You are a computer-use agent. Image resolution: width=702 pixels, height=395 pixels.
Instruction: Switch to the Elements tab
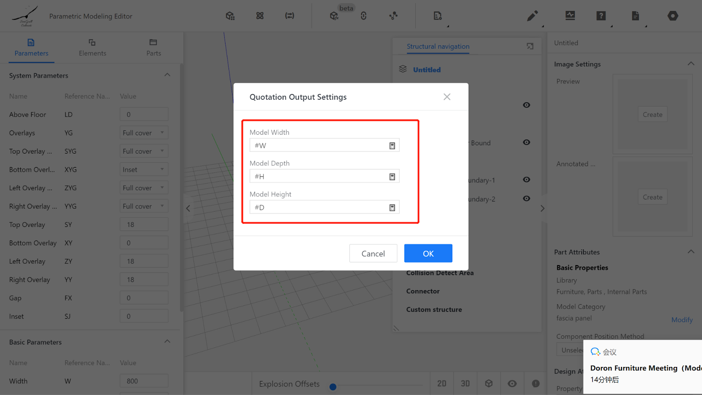click(x=92, y=47)
